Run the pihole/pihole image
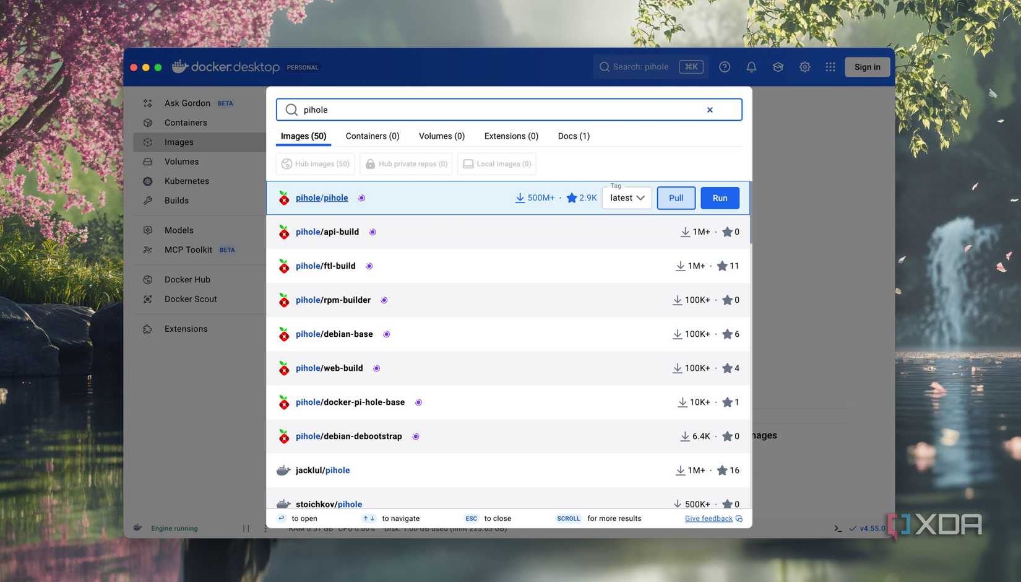This screenshot has height=582, width=1021. click(720, 198)
